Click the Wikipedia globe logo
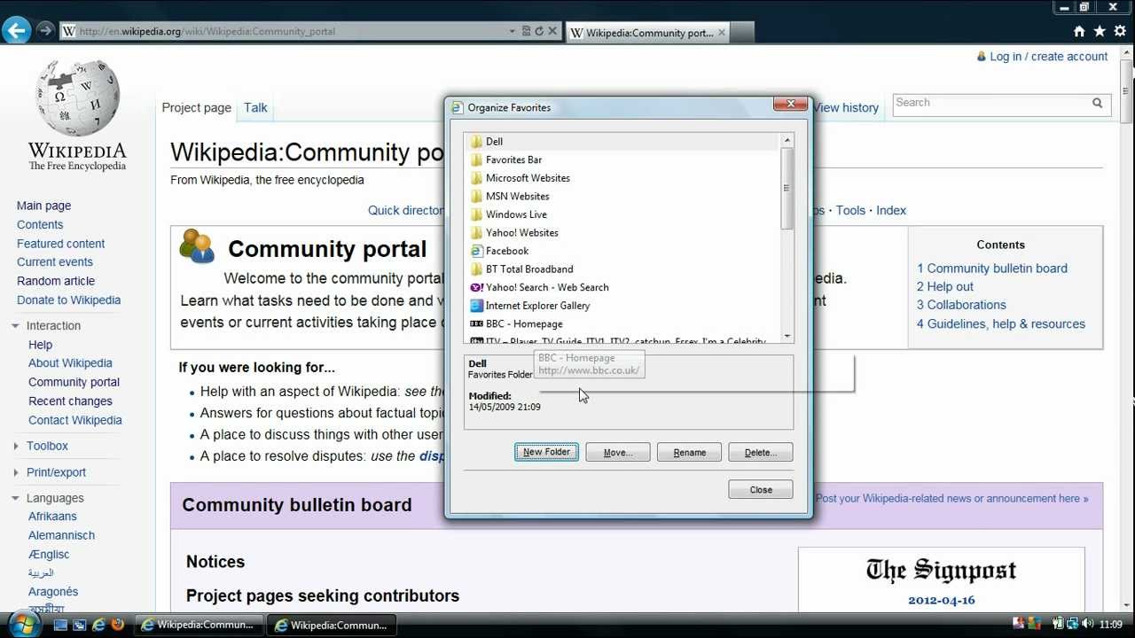The image size is (1135, 638). 77,97
